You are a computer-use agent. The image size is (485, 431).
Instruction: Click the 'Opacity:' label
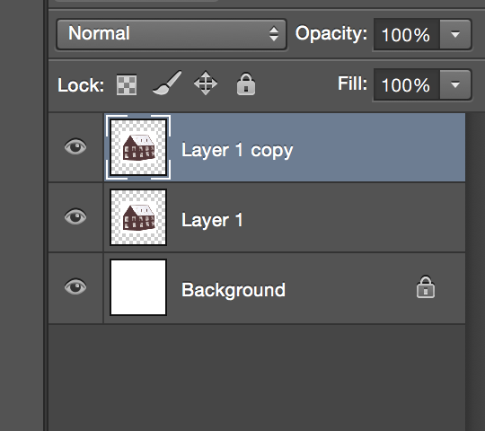[331, 33]
